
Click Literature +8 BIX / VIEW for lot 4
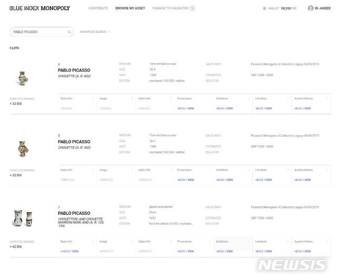[263, 108]
